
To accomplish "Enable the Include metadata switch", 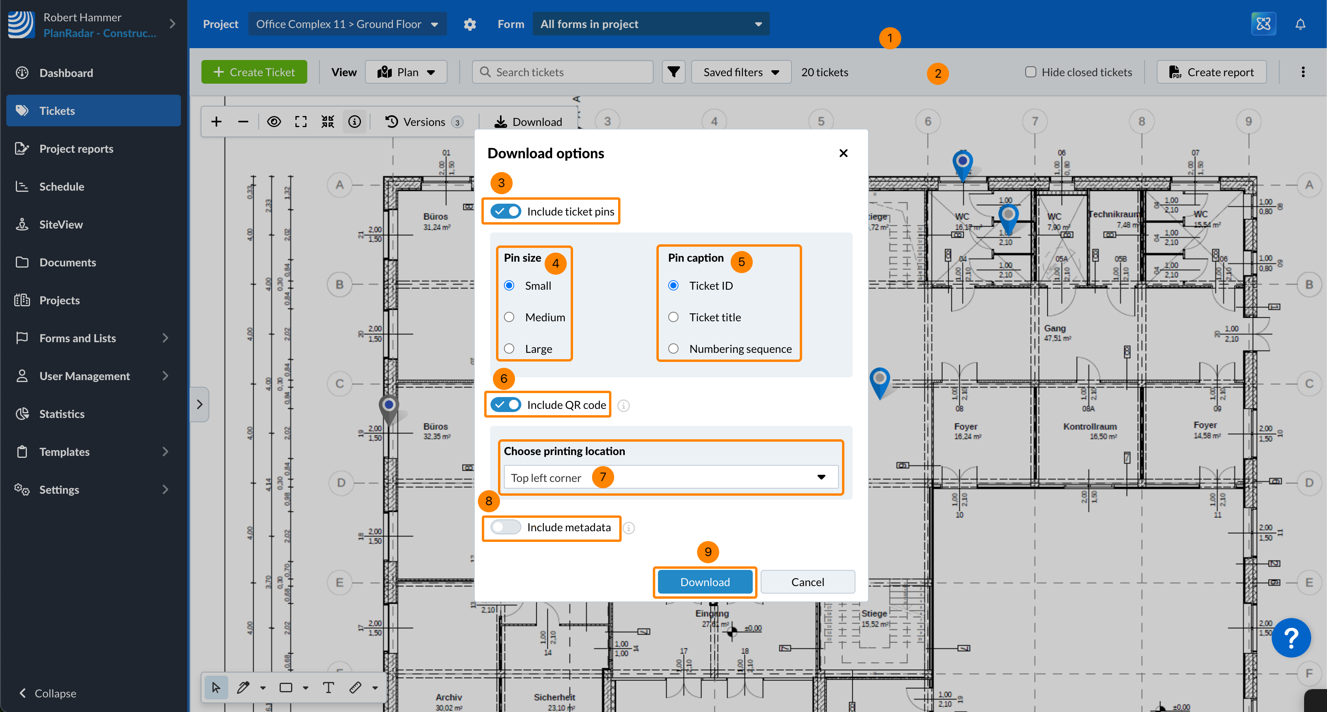I will pyautogui.click(x=506, y=527).
